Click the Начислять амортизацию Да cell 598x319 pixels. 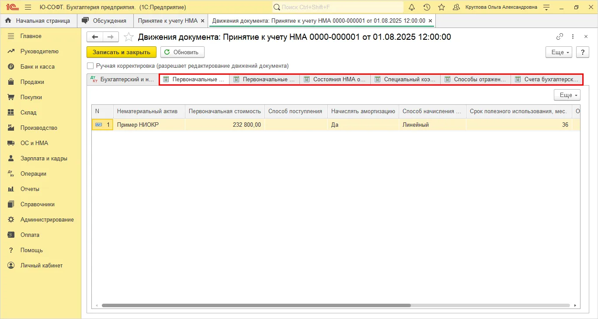tap(363, 125)
